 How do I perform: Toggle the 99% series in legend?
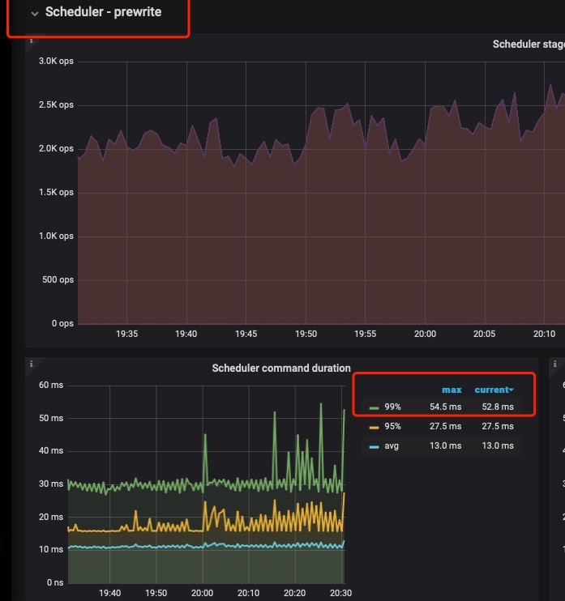(392, 406)
